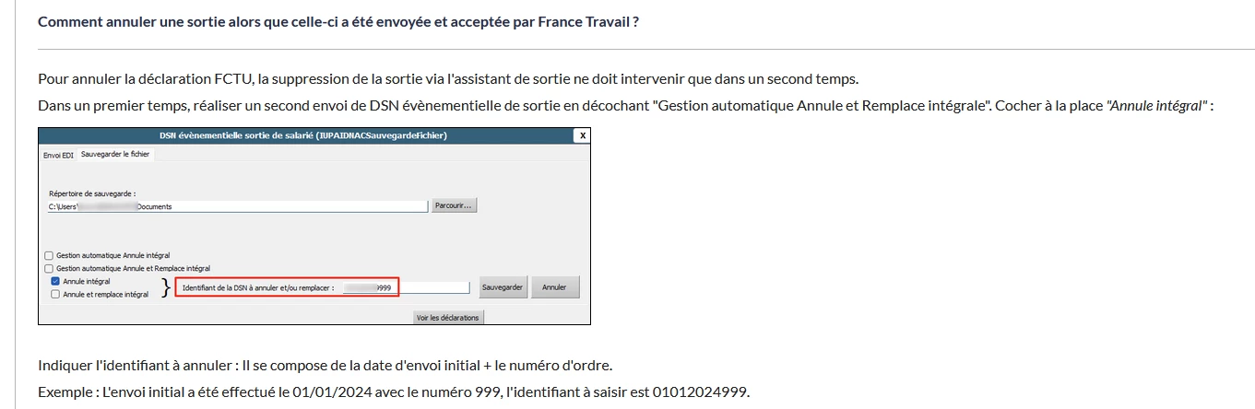Click the curly brace symbol beside the checkboxes
The height and width of the screenshot is (409, 1255).
(x=166, y=287)
